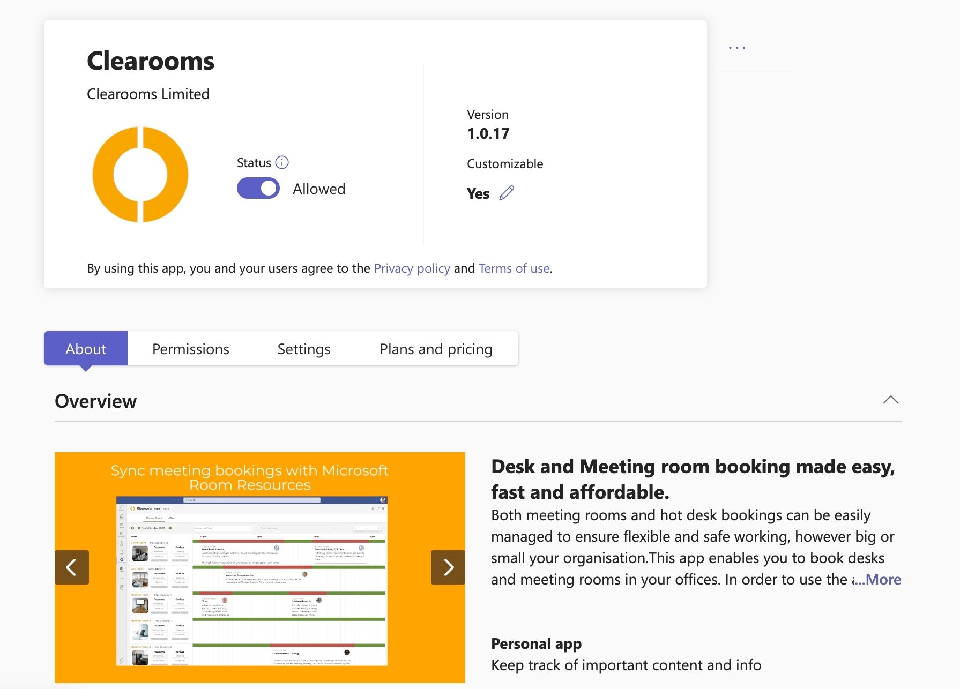Switch to the Permissions tab
960x689 pixels.
point(191,349)
